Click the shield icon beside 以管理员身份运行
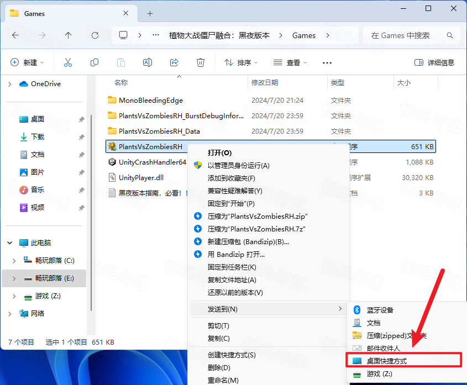The image size is (467, 385). click(198, 166)
